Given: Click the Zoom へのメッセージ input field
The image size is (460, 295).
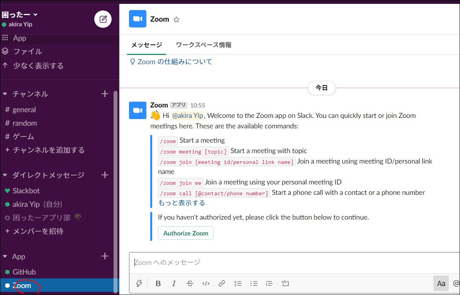Looking at the screenshot, I should point(295,263).
